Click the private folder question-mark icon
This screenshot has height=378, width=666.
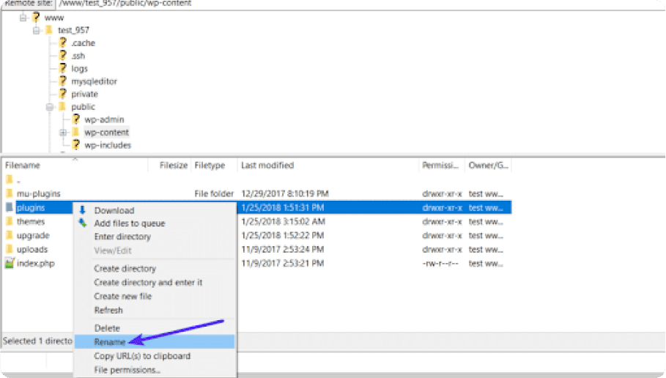coord(63,94)
